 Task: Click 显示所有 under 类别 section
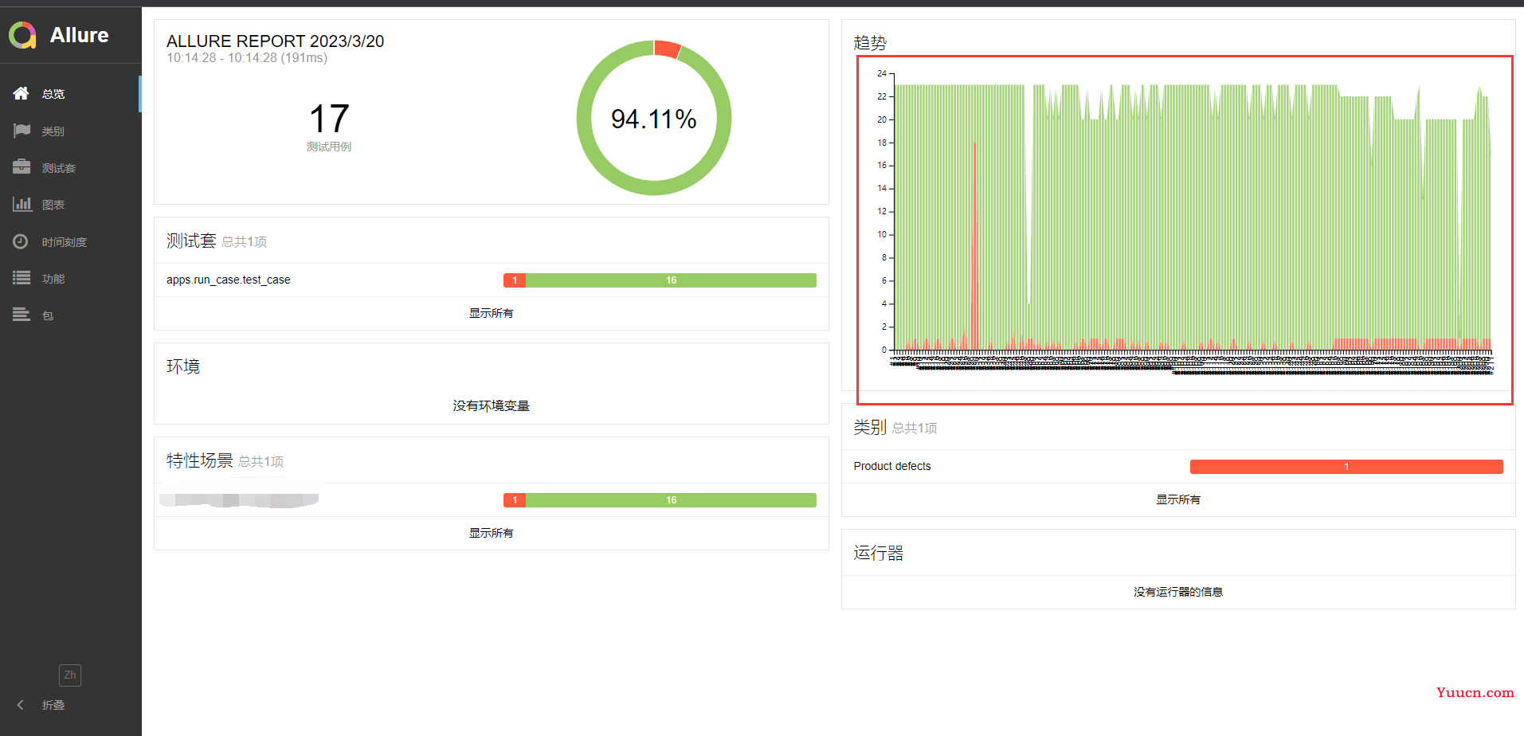click(1178, 499)
